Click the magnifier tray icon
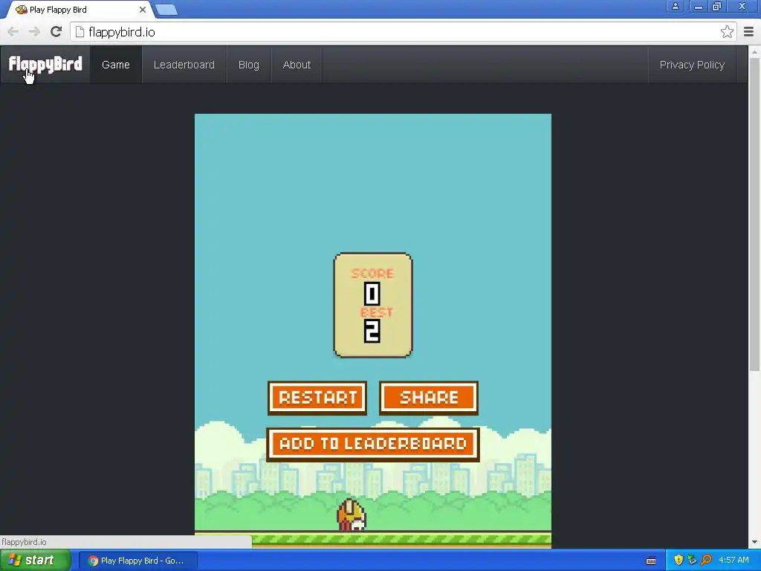Viewport: 761px width, 571px height. (x=706, y=561)
